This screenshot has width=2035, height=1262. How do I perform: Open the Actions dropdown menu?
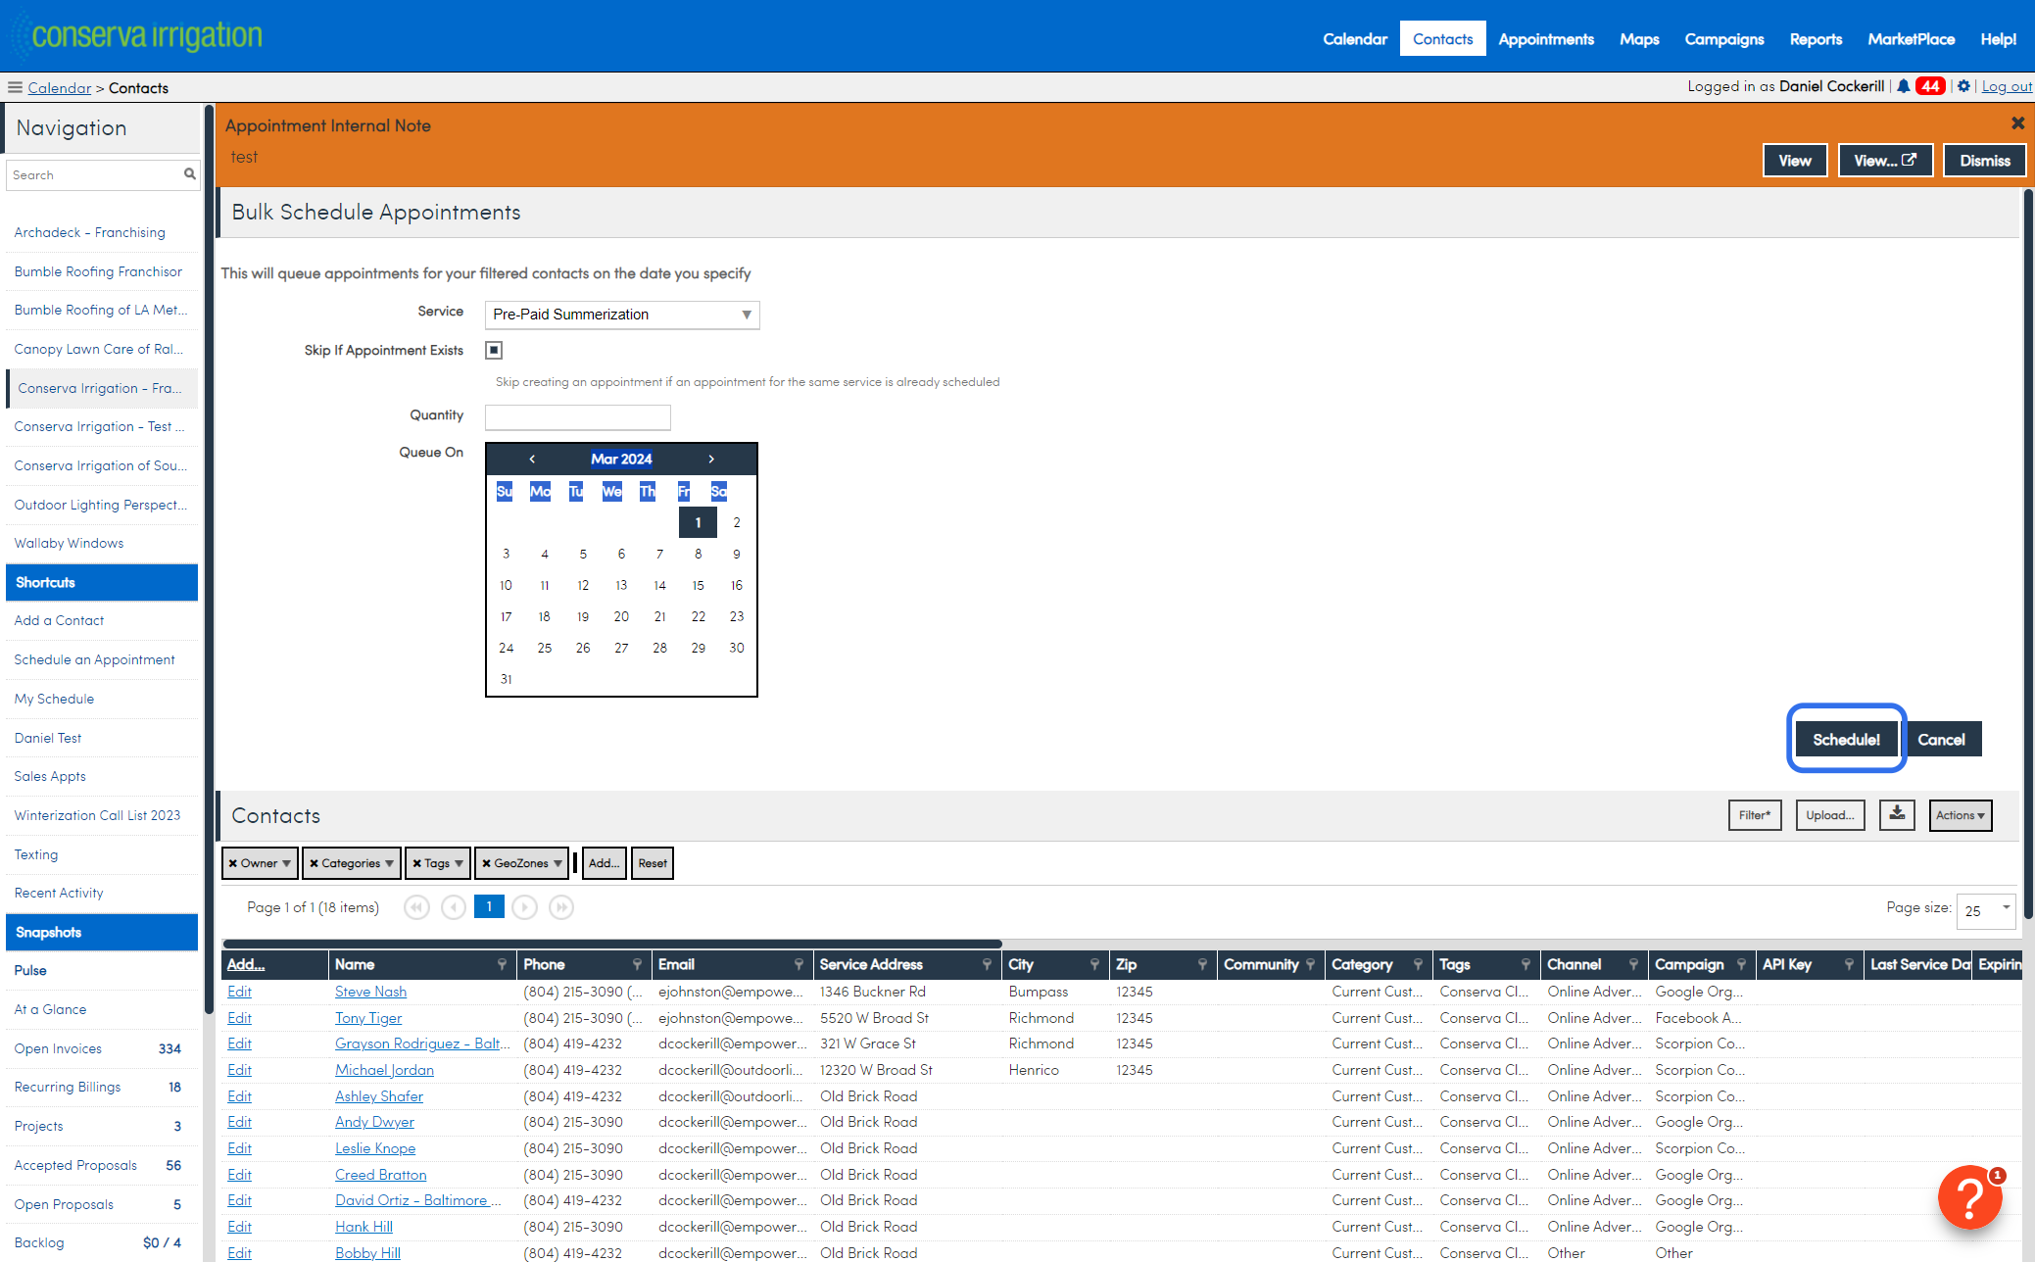pos(1961,815)
